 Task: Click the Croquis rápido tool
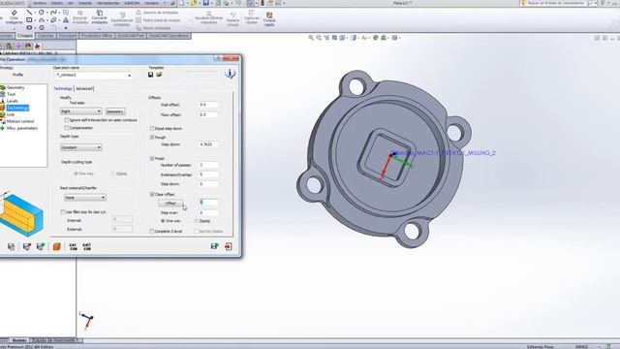(x=269, y=18)
